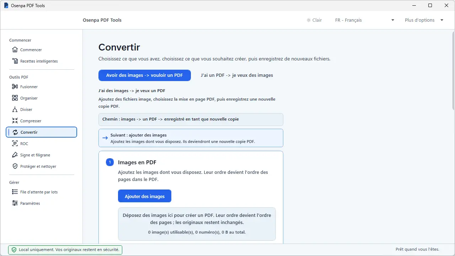Click the Gérer section label

(x=14, y=182)
